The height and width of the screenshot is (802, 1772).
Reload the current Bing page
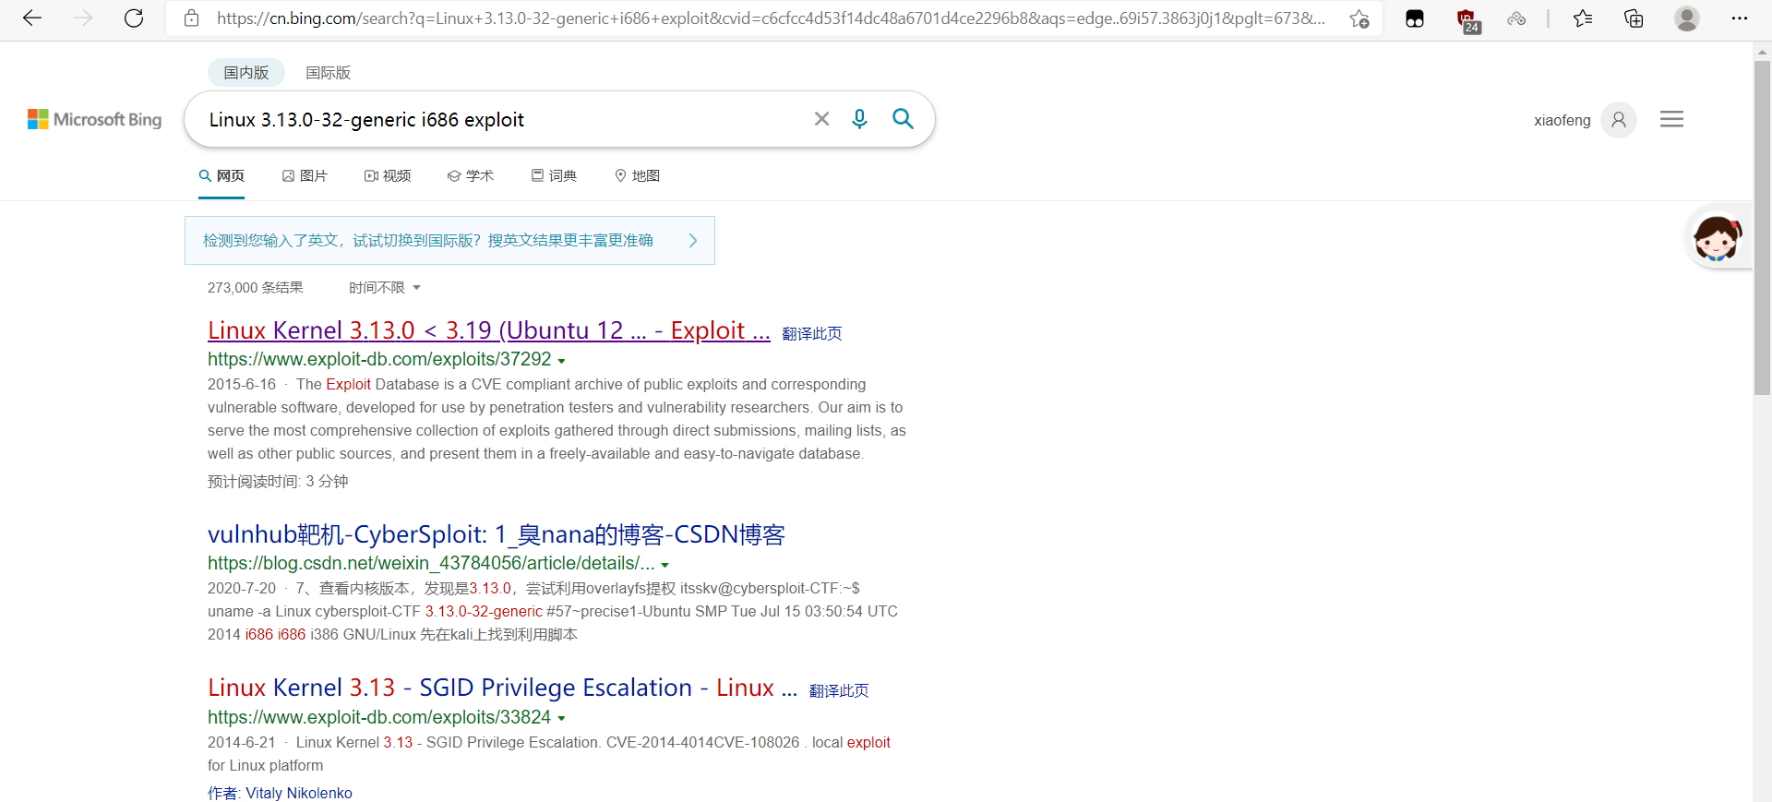click(x=134, y=18)
